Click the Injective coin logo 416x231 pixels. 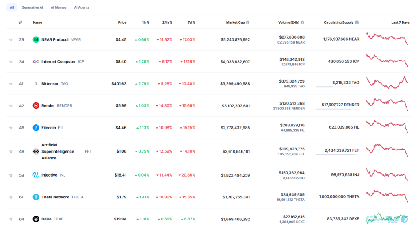36,175
